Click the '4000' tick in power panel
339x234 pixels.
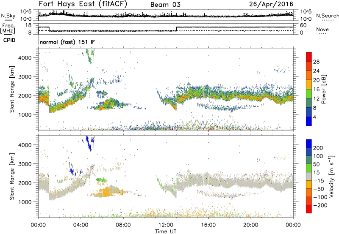pos(25,58)
